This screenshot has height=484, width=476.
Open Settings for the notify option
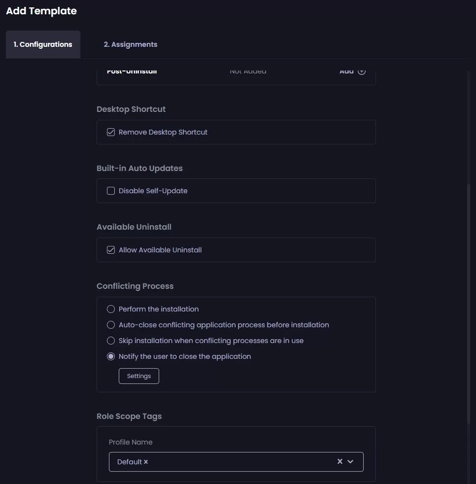[x=138, y=376]
